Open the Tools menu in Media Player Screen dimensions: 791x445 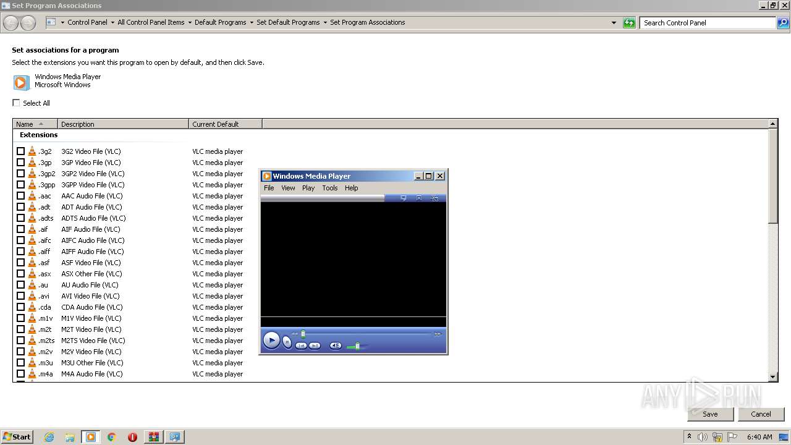click(x=330, y=188)
